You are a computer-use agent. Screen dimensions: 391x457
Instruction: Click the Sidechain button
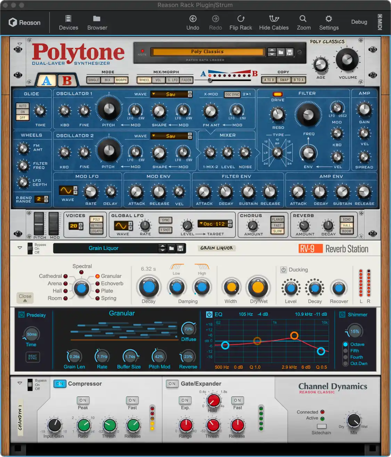click(x=322, y=426)
